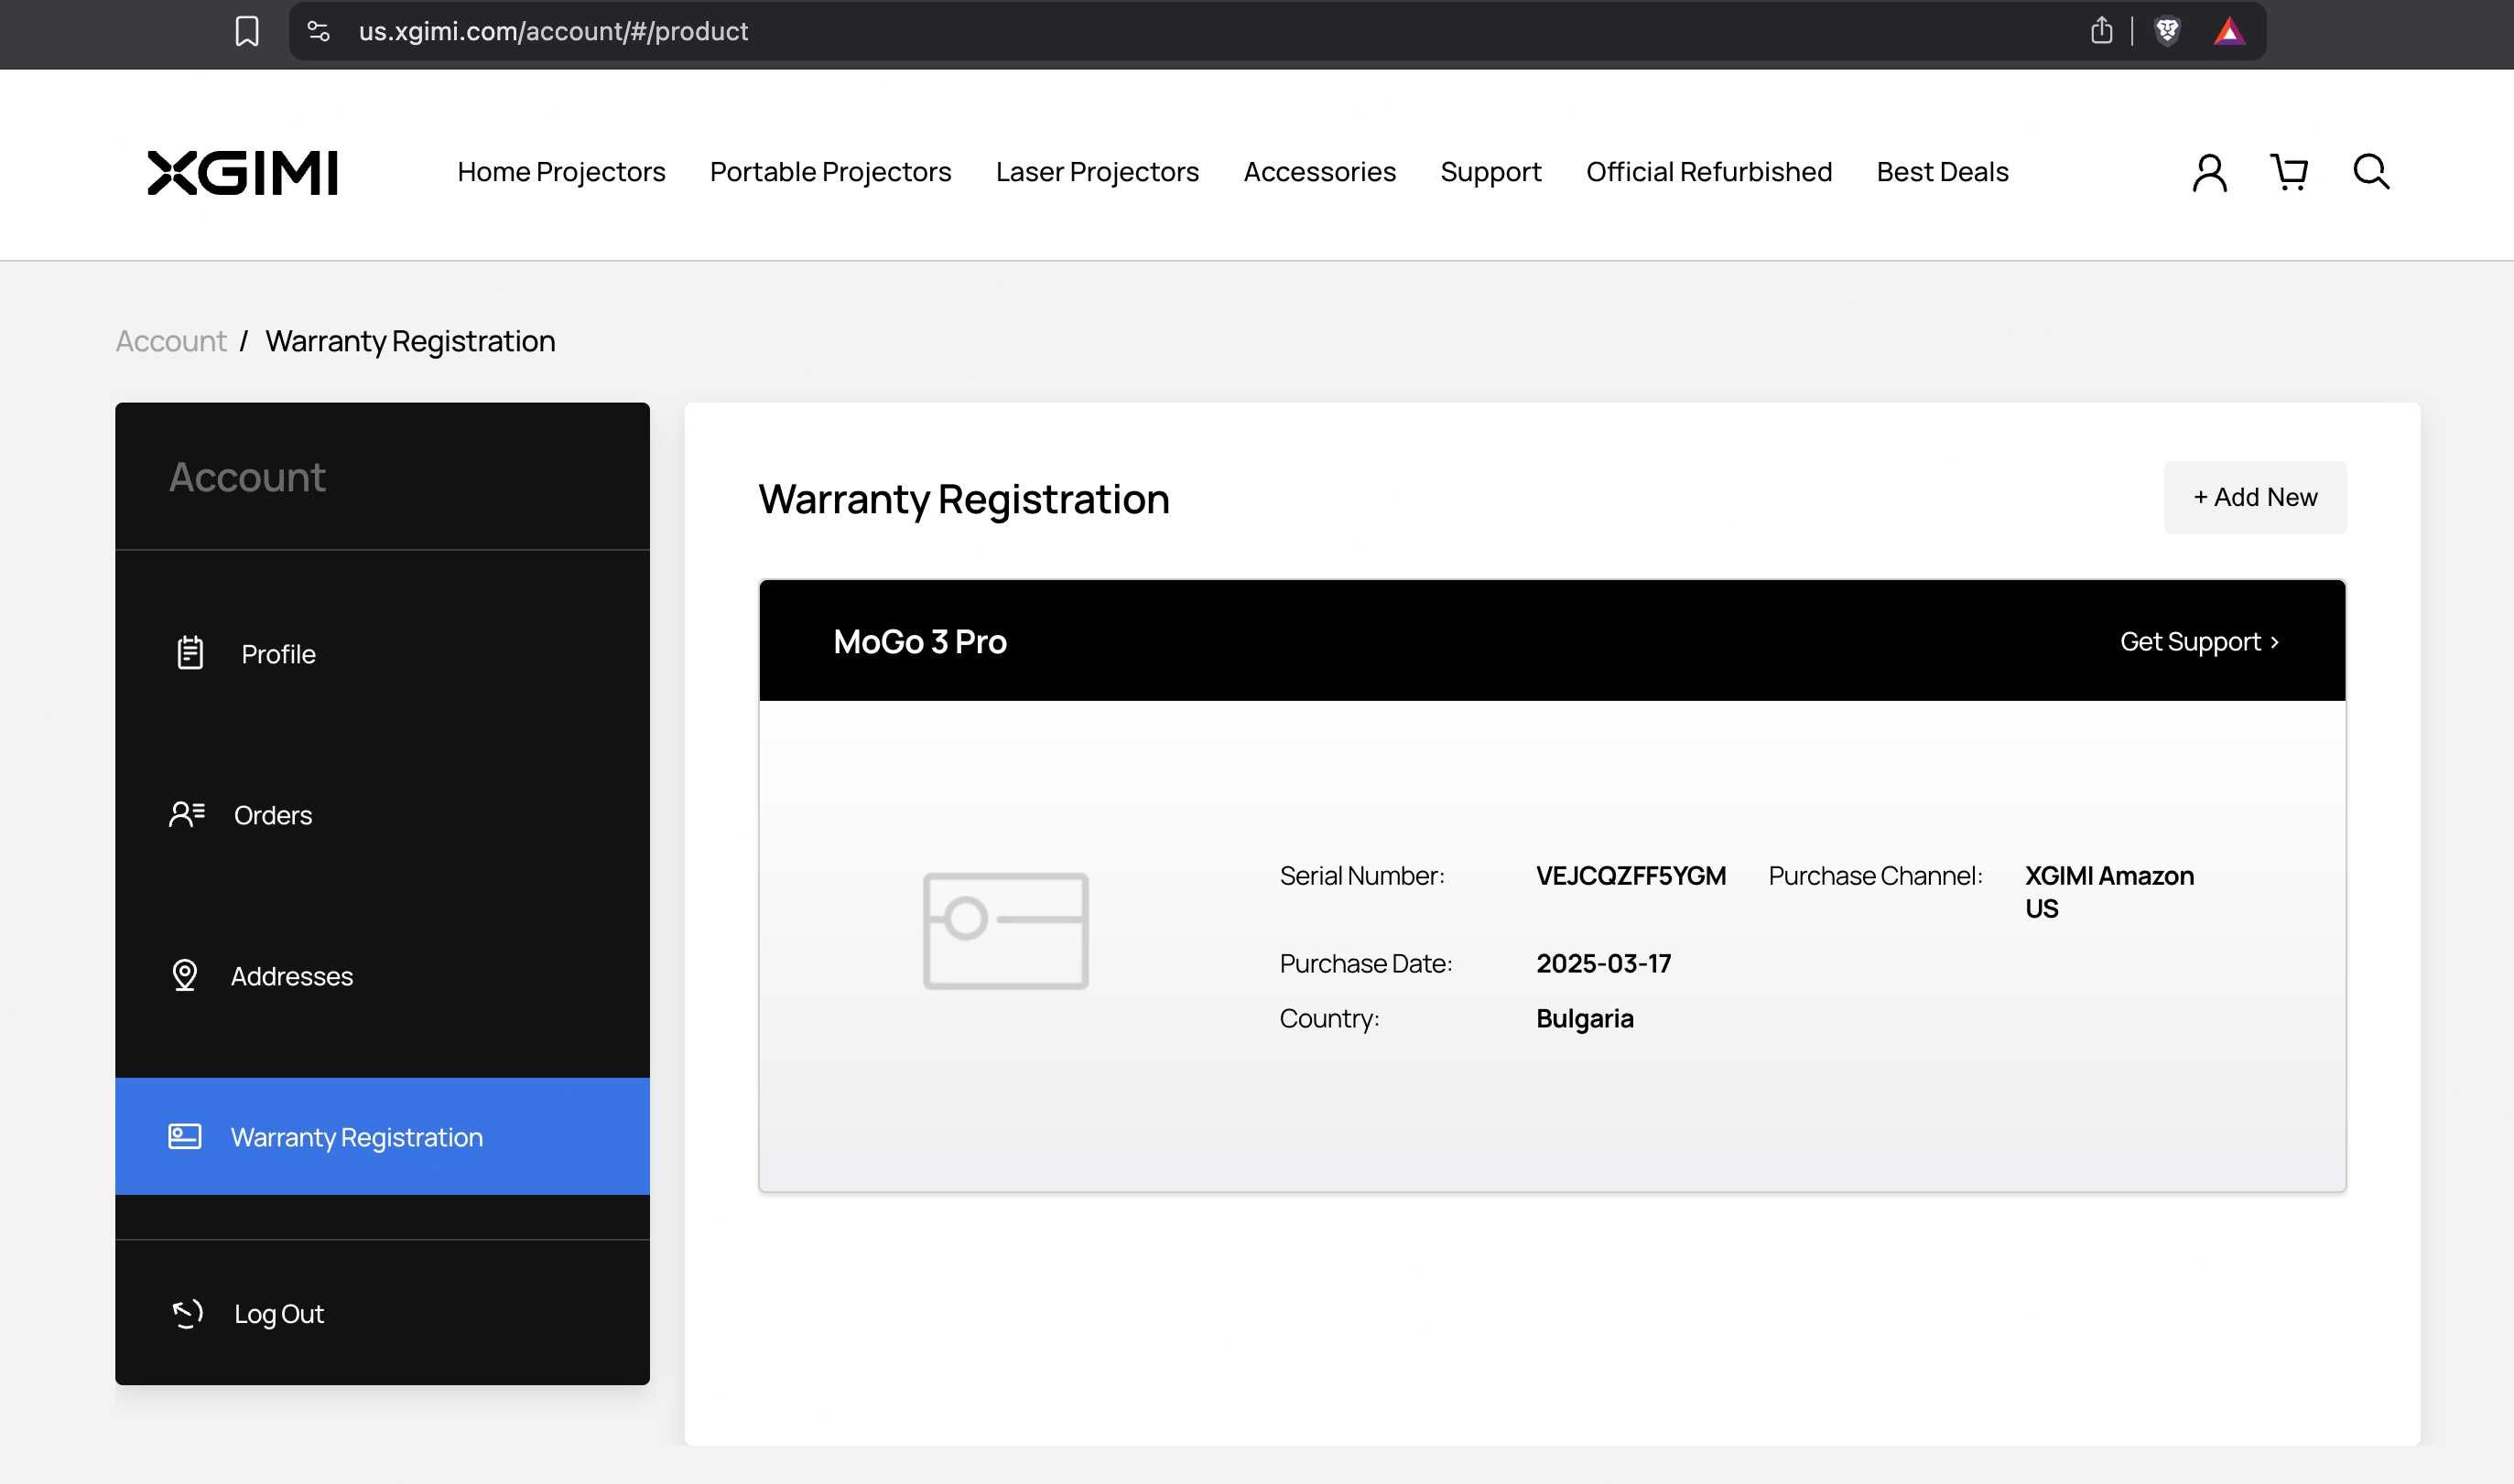Screen dimensions: 2514x1484
Task: Click the Profile clipboard icon
Action: click(x=190, y=653)
